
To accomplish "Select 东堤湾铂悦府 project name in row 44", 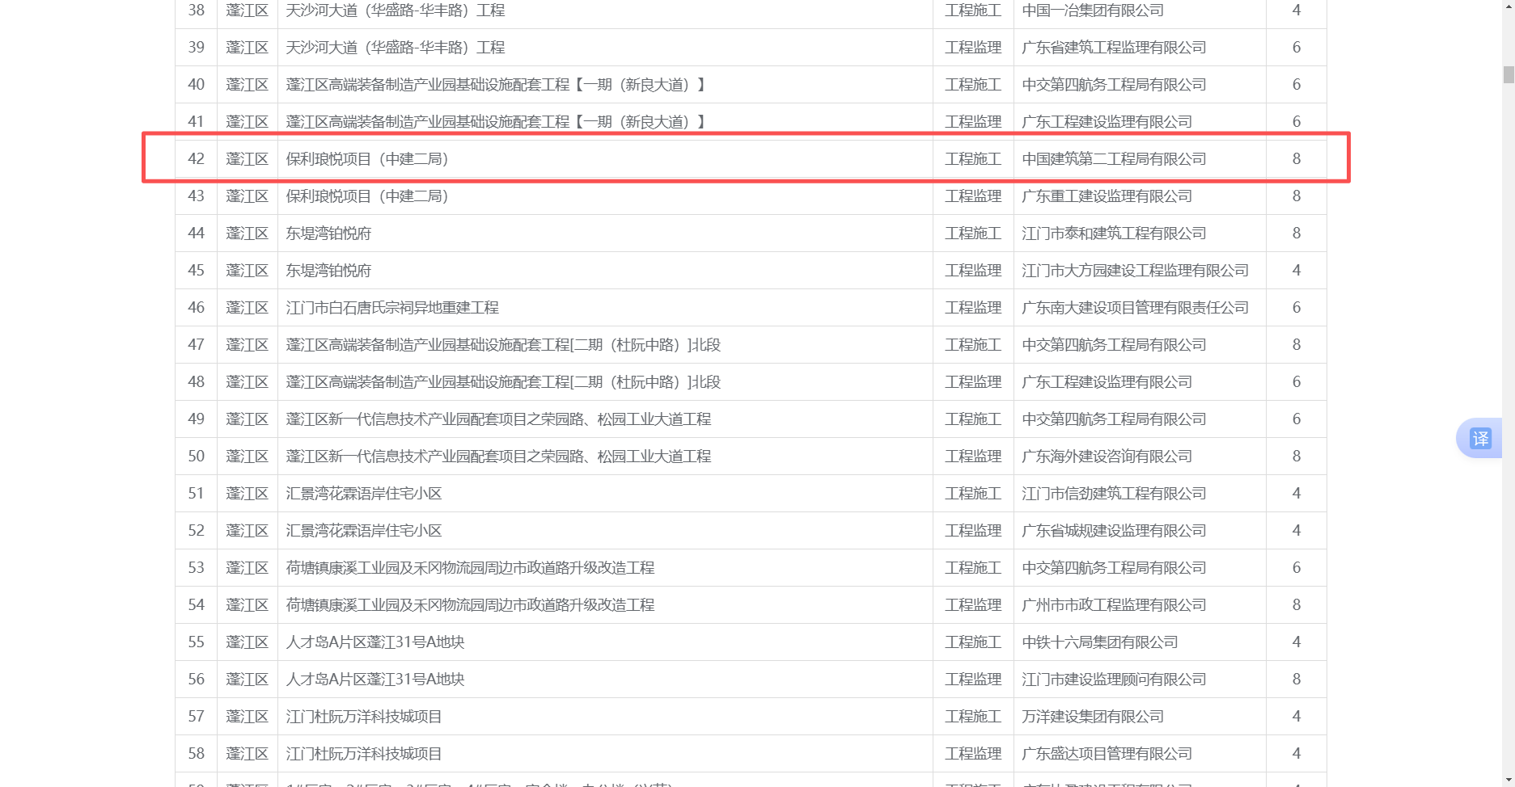I will point(328,234).
